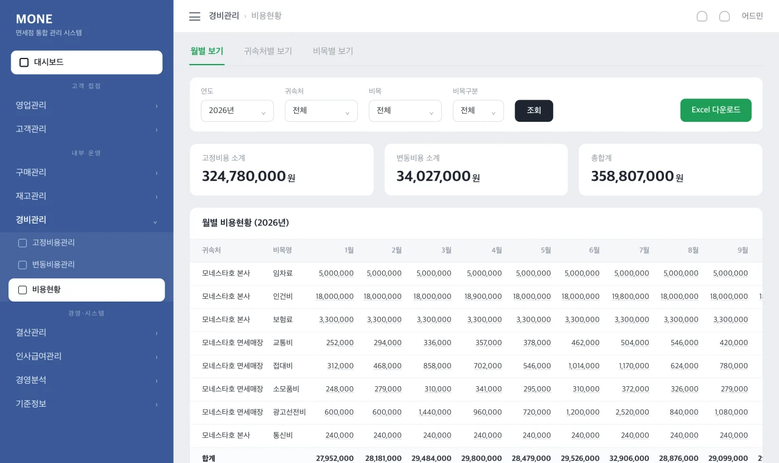Click the 조회 search button

coord(534,111)
